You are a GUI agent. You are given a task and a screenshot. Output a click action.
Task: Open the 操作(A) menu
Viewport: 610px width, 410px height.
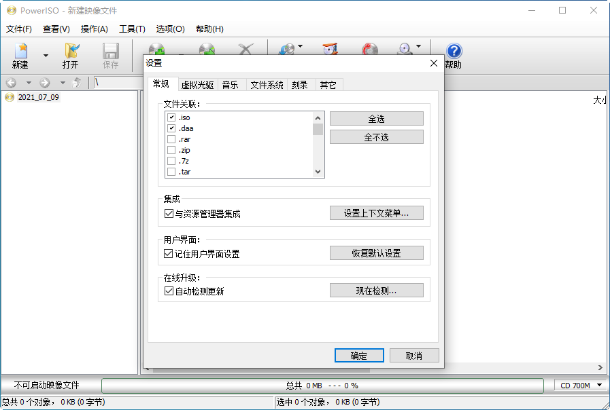click(x=94, y=29)
